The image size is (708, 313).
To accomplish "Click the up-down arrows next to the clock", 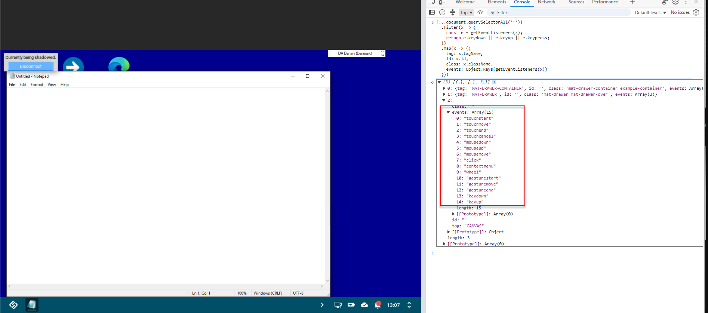I will point(409,305).
